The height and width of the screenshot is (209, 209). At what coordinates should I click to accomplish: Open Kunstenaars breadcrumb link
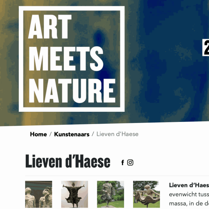72,134
